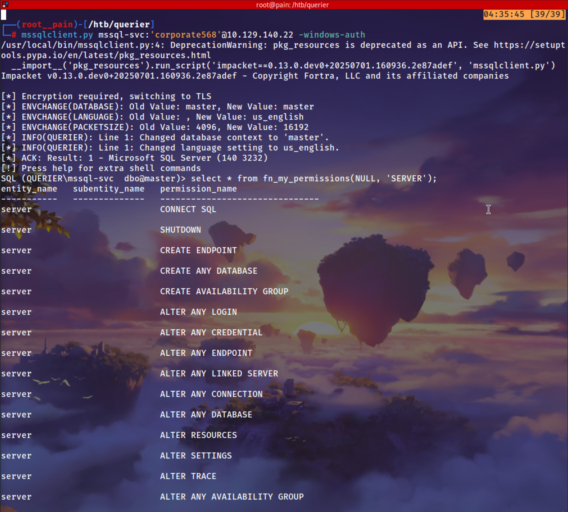Click the entity_name column header
This screenshot has height=512, width=568.
29,189
